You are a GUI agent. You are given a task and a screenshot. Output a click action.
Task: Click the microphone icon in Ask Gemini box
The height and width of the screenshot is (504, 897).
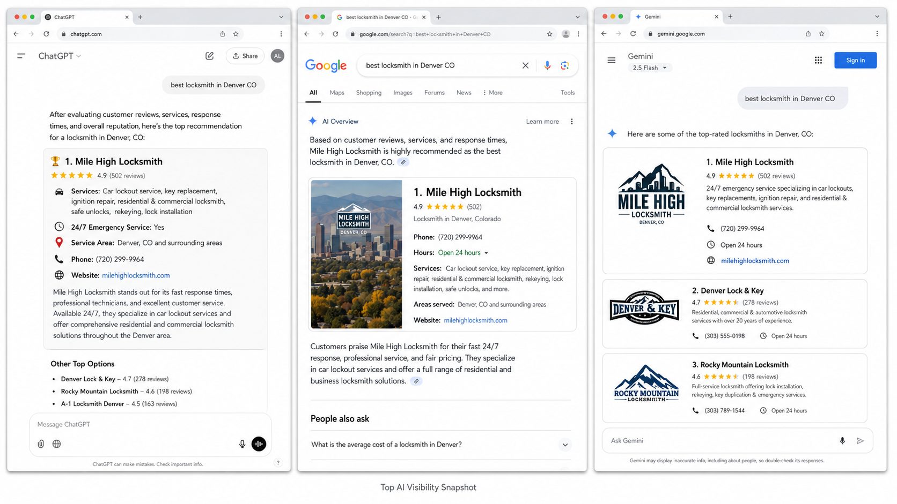[x=842, y=441]
